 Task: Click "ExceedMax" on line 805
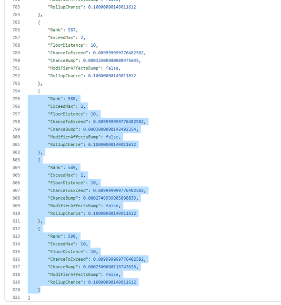coord(61,175)
